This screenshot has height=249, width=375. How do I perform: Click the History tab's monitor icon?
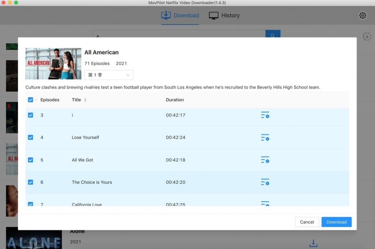214,15
